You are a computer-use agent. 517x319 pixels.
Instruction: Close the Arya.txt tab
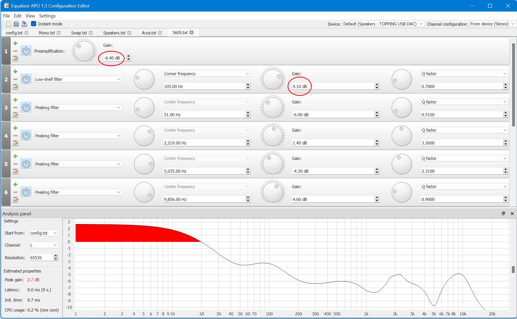point(160,33)
